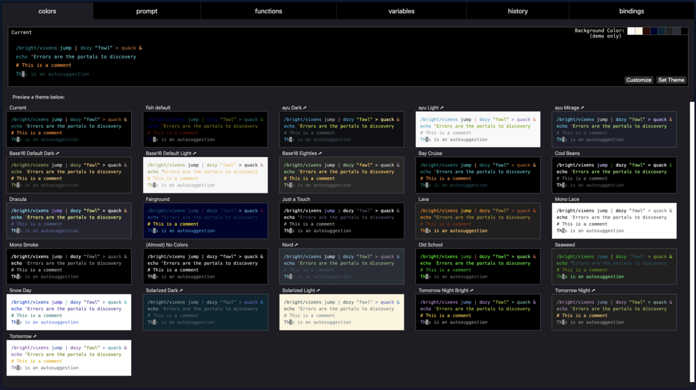This screenshot has width=696, height=390.
Task: Preview the Base16 Eighties theme box
Action: 342,175
